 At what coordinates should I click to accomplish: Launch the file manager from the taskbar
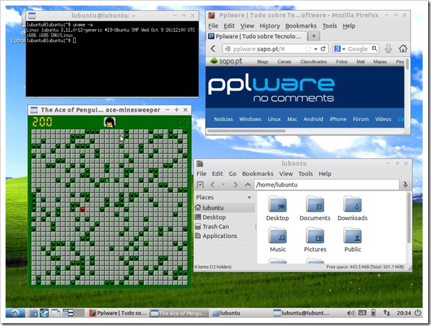[x=33, y=313]
